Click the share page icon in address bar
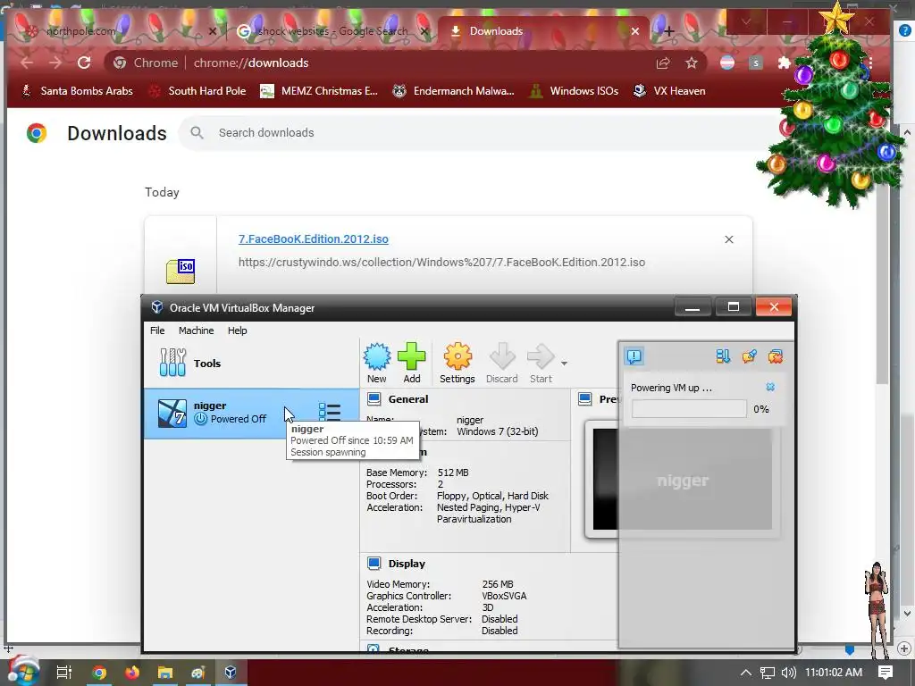 coord(663,63)
